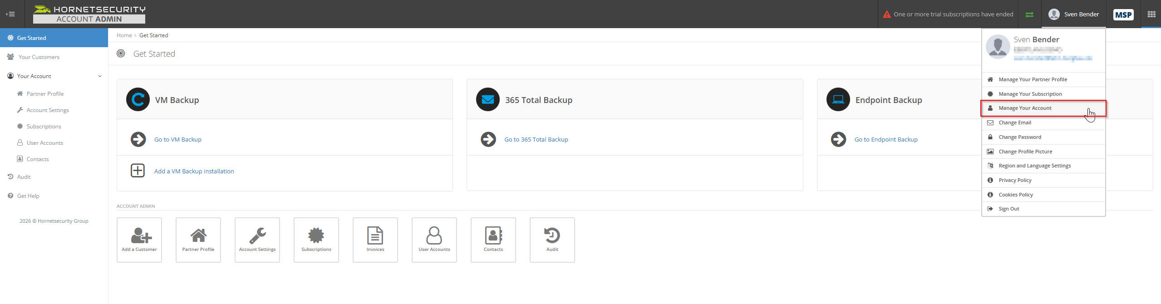Collapse the sidebar with hamburger icon
Viewport: 1161px width, 304px height.
point(10,14)
